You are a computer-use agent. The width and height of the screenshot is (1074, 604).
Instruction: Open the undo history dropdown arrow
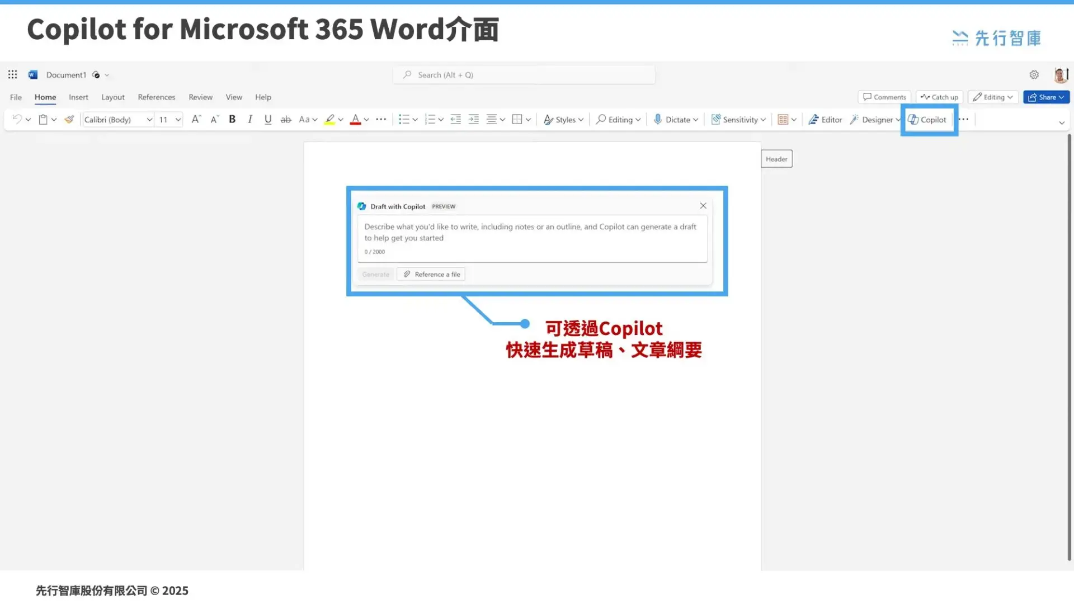click(x=28, y=120)
